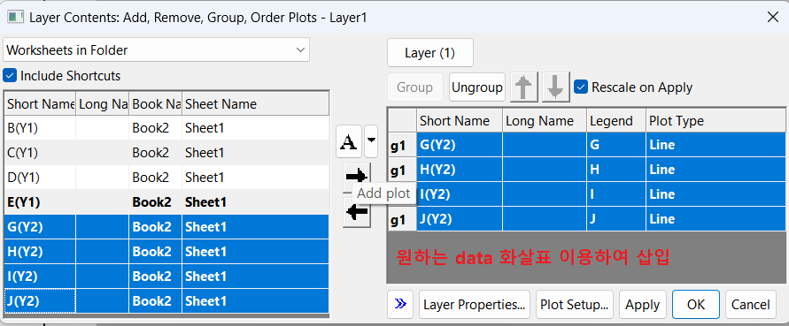
Task: Confirm with the OK button
Action: point(696,305)
